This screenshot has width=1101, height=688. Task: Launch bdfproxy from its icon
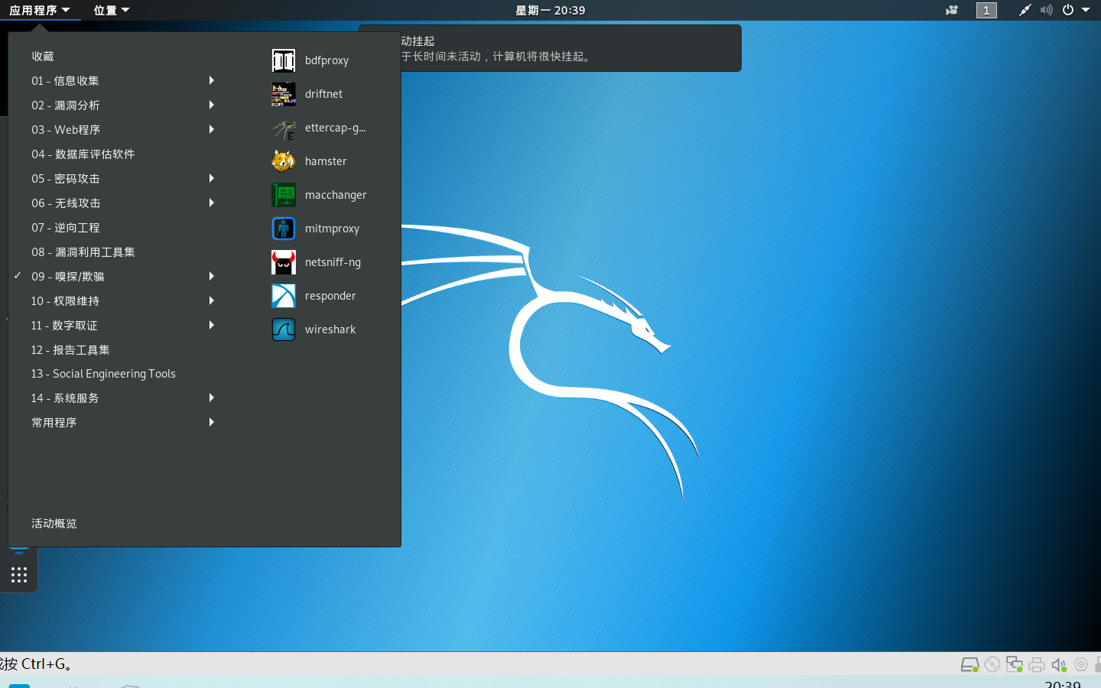(284, 60)
